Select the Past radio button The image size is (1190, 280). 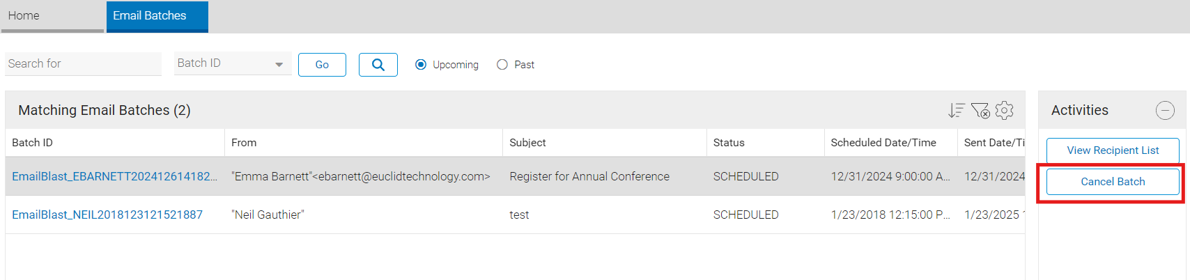(502, 65)
